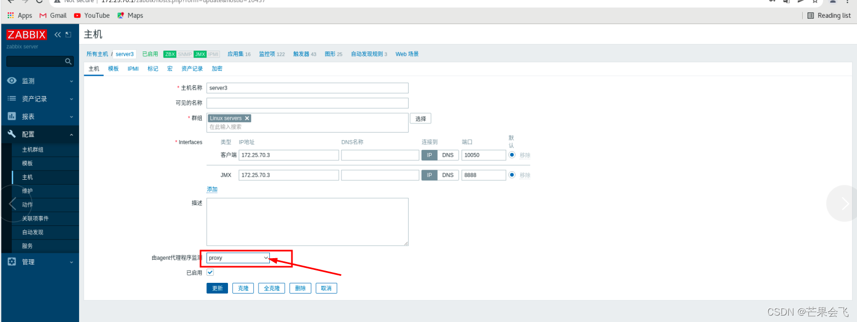Click the JMX availability badge
Screen dimensions: 857x322
(x=200, y=54)
